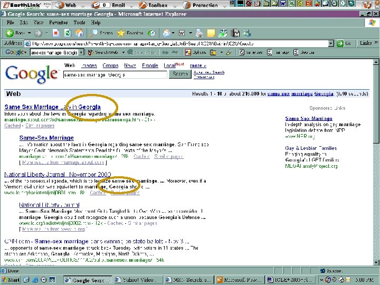Expand the address bar dropdown arrow
Viewport: 380px width, 285px height.
pos(331,44)
